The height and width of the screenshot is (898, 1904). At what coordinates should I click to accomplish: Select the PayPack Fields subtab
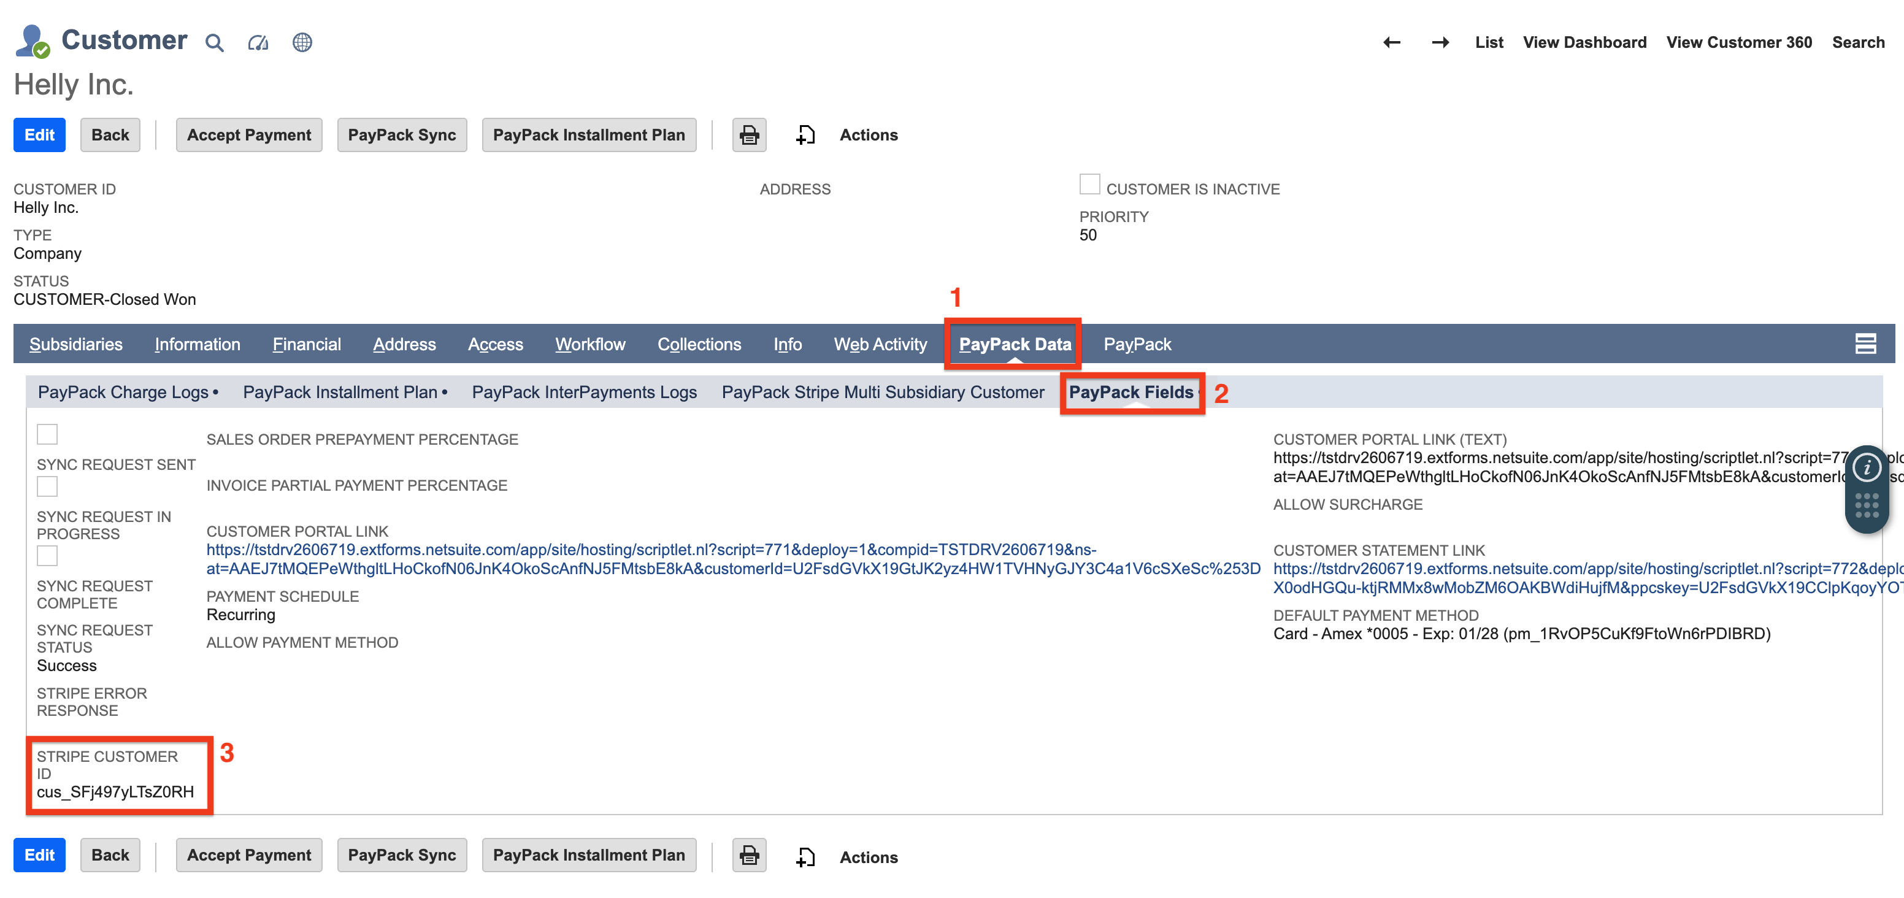click(x=1131, y=393)
